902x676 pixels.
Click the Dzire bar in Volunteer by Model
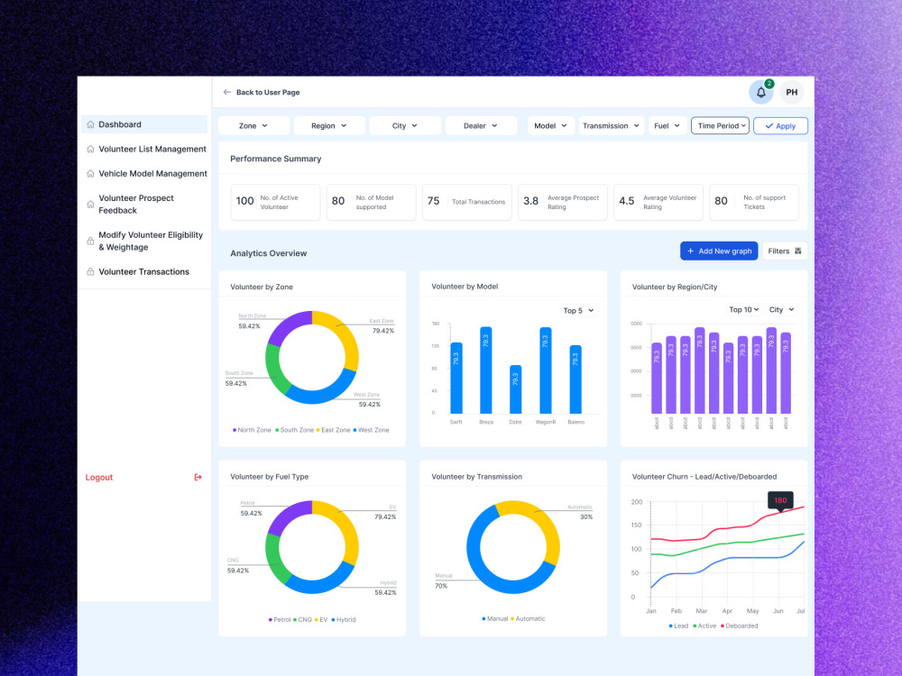(x=515, y=389)
